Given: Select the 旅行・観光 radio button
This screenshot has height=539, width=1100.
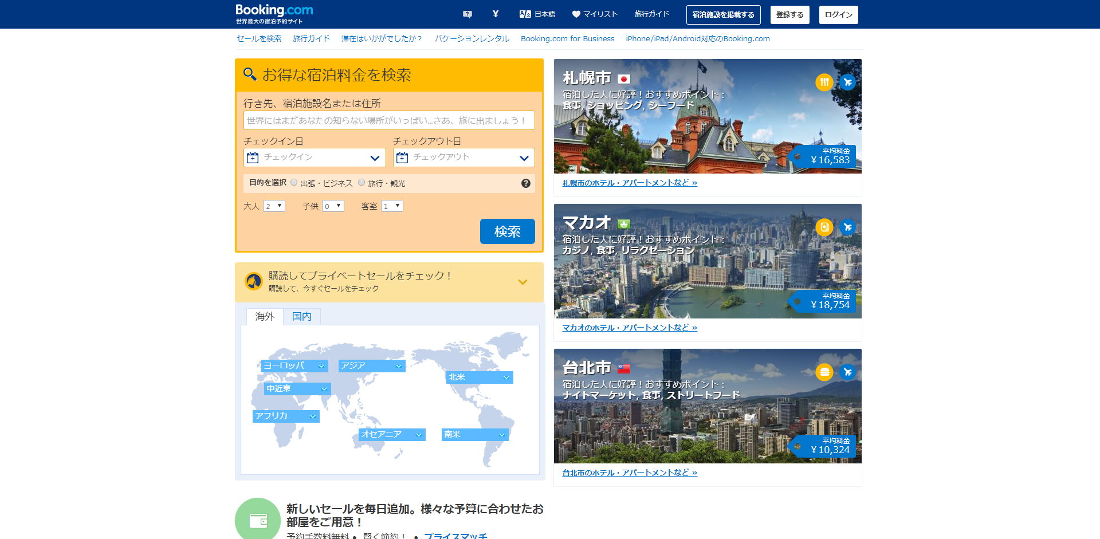Looking at the screenshot, I should pos(362,182).
